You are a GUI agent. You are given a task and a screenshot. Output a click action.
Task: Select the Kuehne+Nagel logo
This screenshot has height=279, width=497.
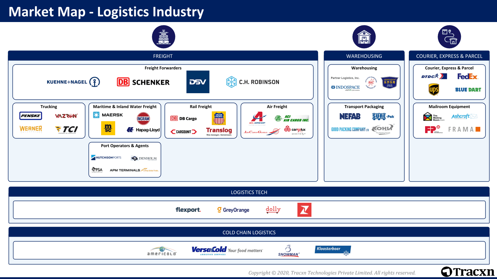(73, 82)
